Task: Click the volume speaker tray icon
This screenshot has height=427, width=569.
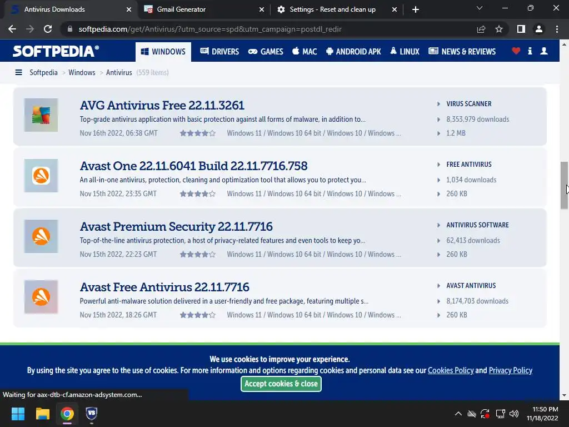Action: pos(514,414)
